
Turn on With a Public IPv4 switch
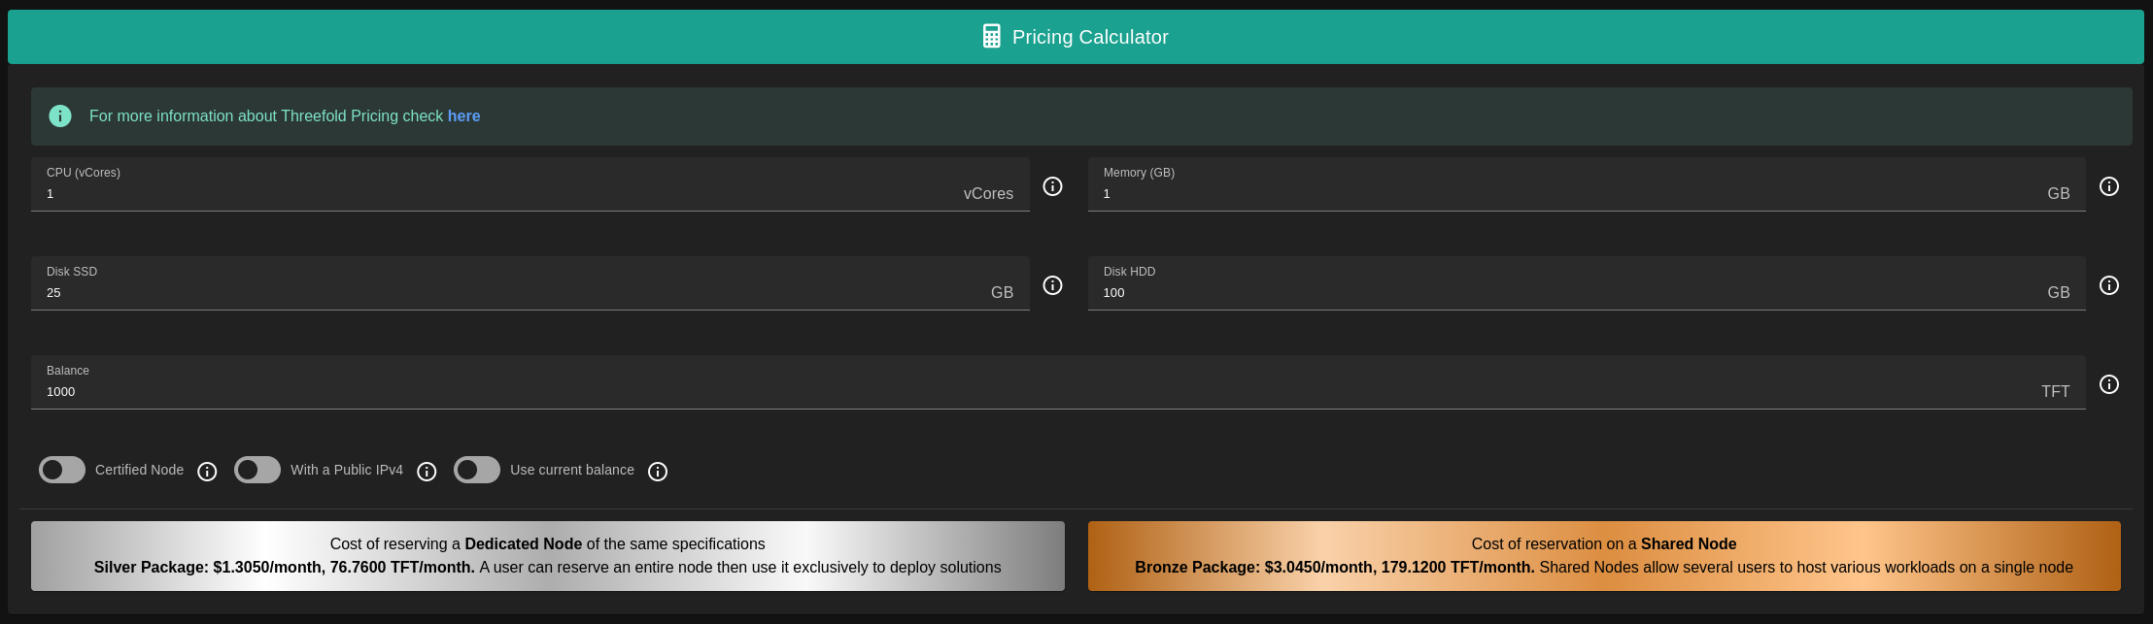pos(257,470)
